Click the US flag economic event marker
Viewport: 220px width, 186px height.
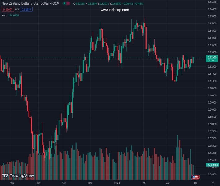pos(195,177)
